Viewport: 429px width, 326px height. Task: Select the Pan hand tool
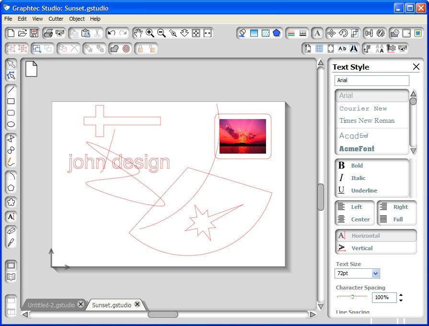[138, 33]
